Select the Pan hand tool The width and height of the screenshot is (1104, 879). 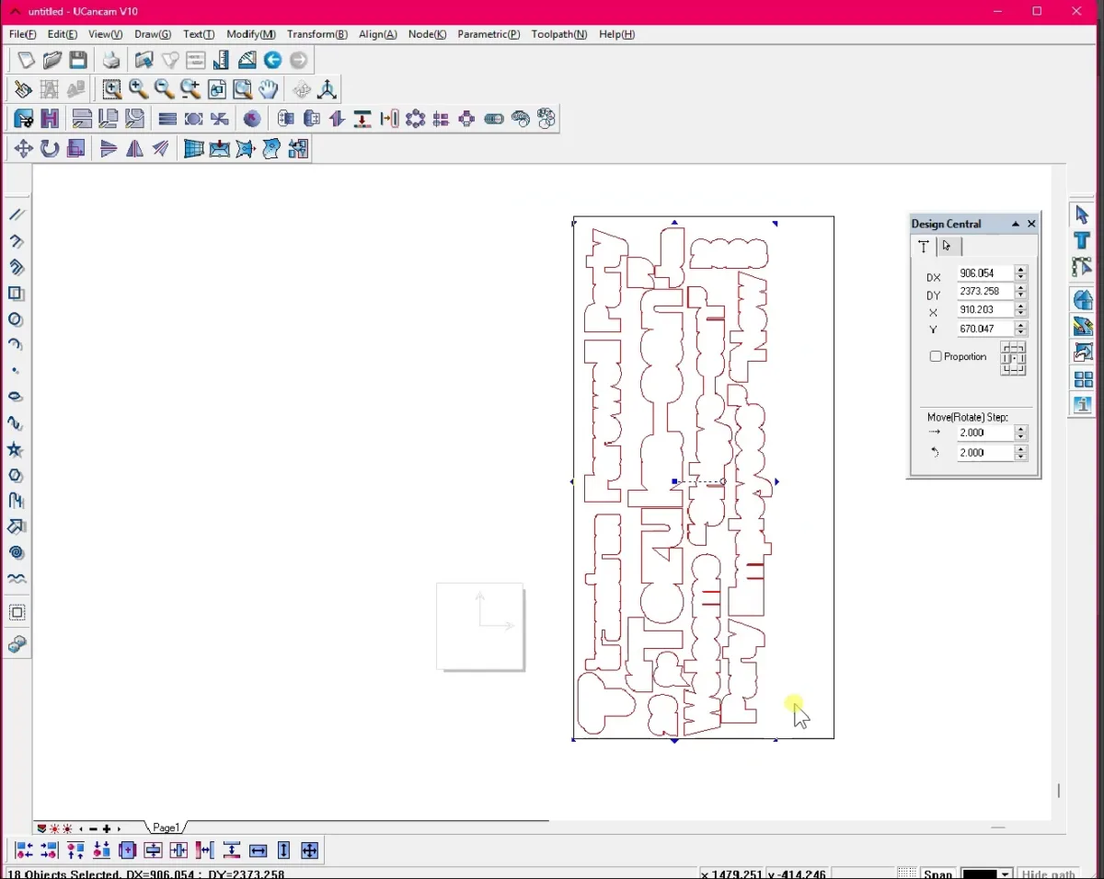tap(268, 89)
